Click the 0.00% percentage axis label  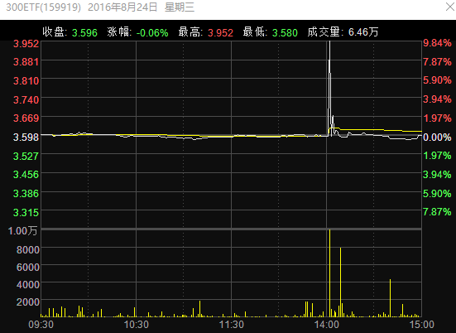(437, 138)
